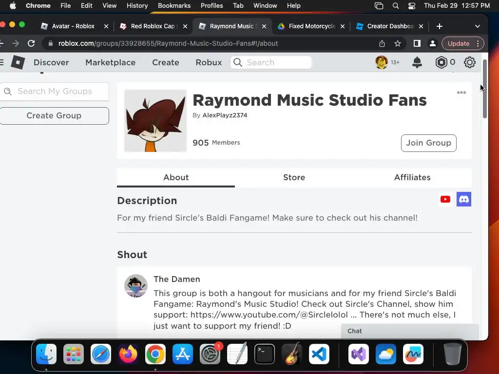Click the Join Group button
Screen dimensions: 499x374
coord(429,143)
